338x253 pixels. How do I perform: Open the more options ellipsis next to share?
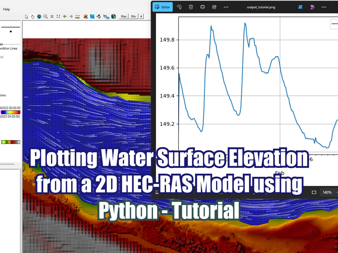[x=226, y=7]
